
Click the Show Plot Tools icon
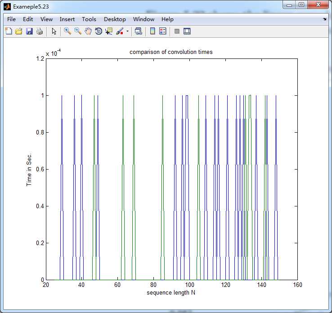(x=187, y=31)
